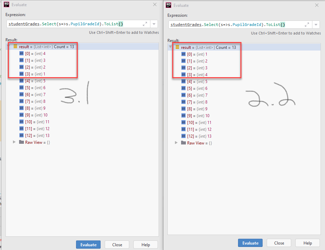Click the Raw View folder icon in left dialog
Viewport: 325px width, 250px height.
20,142
